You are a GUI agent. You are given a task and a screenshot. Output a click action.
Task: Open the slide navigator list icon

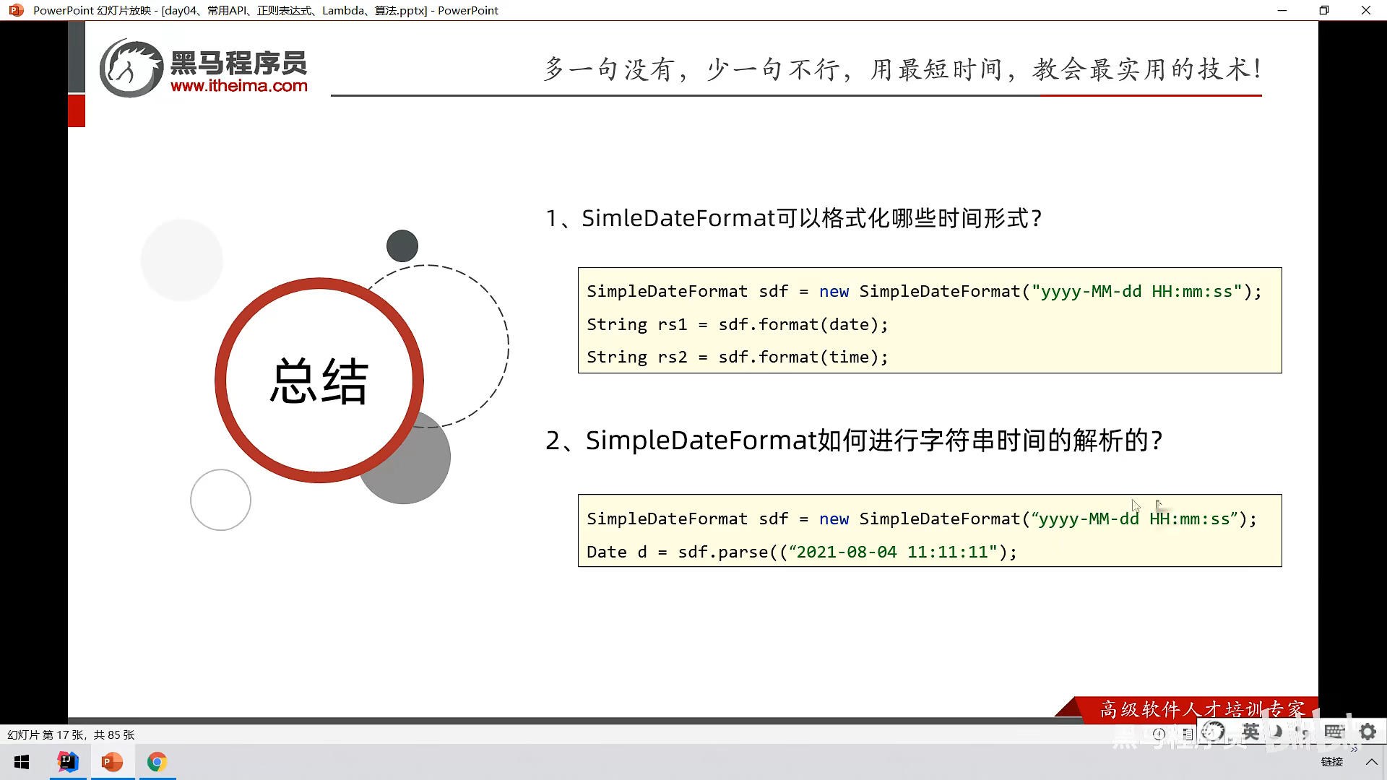(x=1188, y=734)
